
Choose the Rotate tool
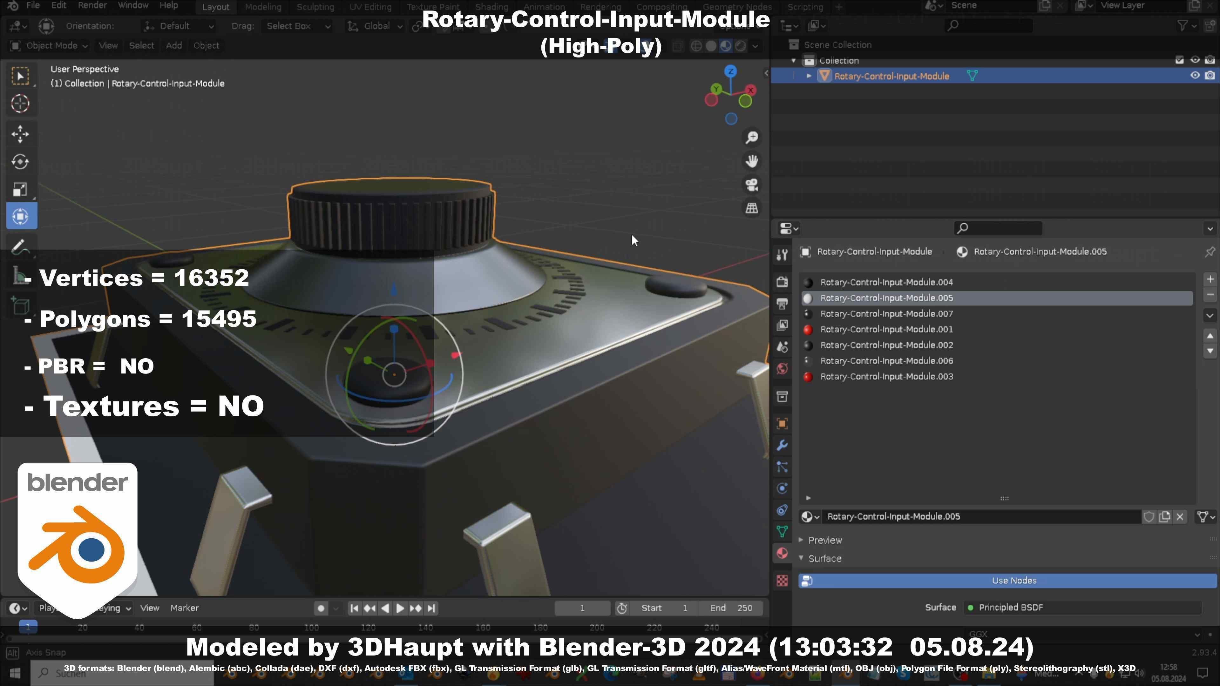click(20, 162)
